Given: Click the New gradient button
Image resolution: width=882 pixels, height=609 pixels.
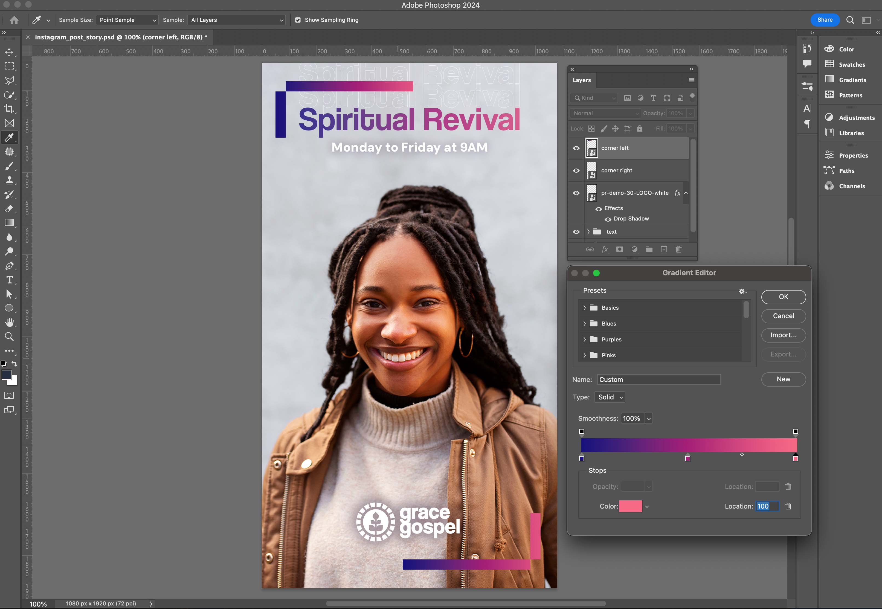Looking at the screenshot, I should [783, 379].
